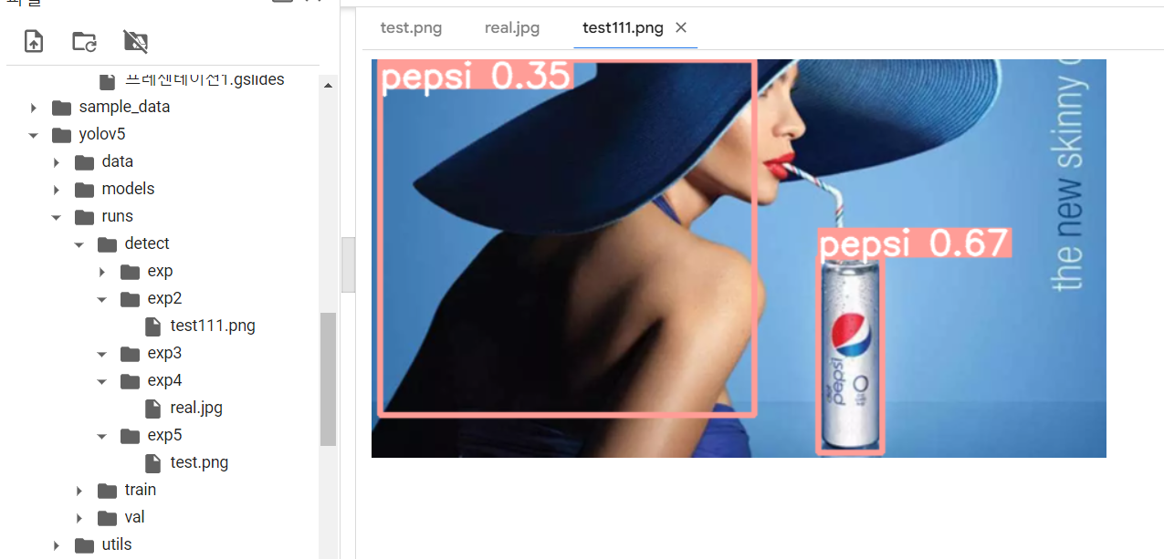
Task: Expand the data folder arrow
Action: 57,162
